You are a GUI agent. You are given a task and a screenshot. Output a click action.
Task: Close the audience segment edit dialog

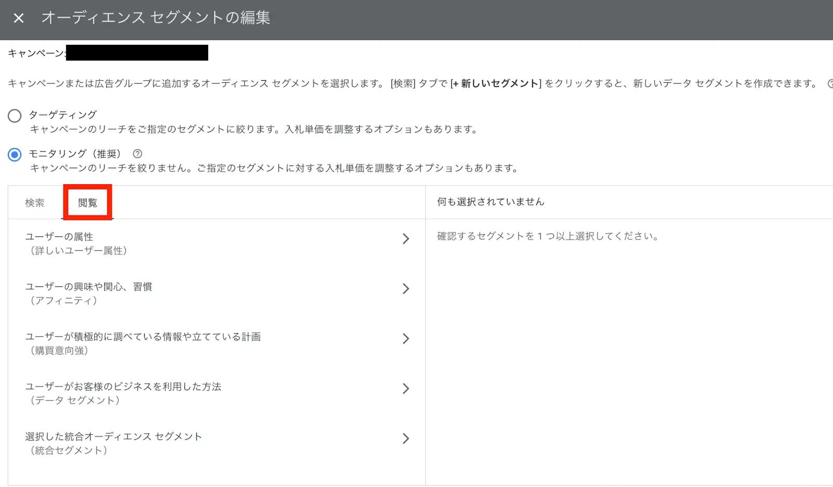[x=19, y=18]
